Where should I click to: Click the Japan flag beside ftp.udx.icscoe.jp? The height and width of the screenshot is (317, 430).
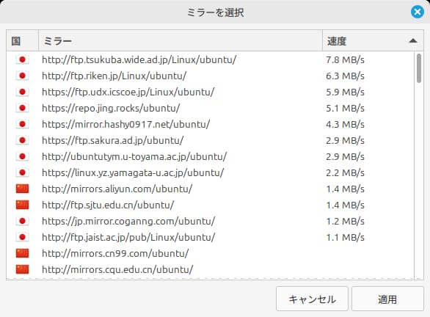click(22, 92)
